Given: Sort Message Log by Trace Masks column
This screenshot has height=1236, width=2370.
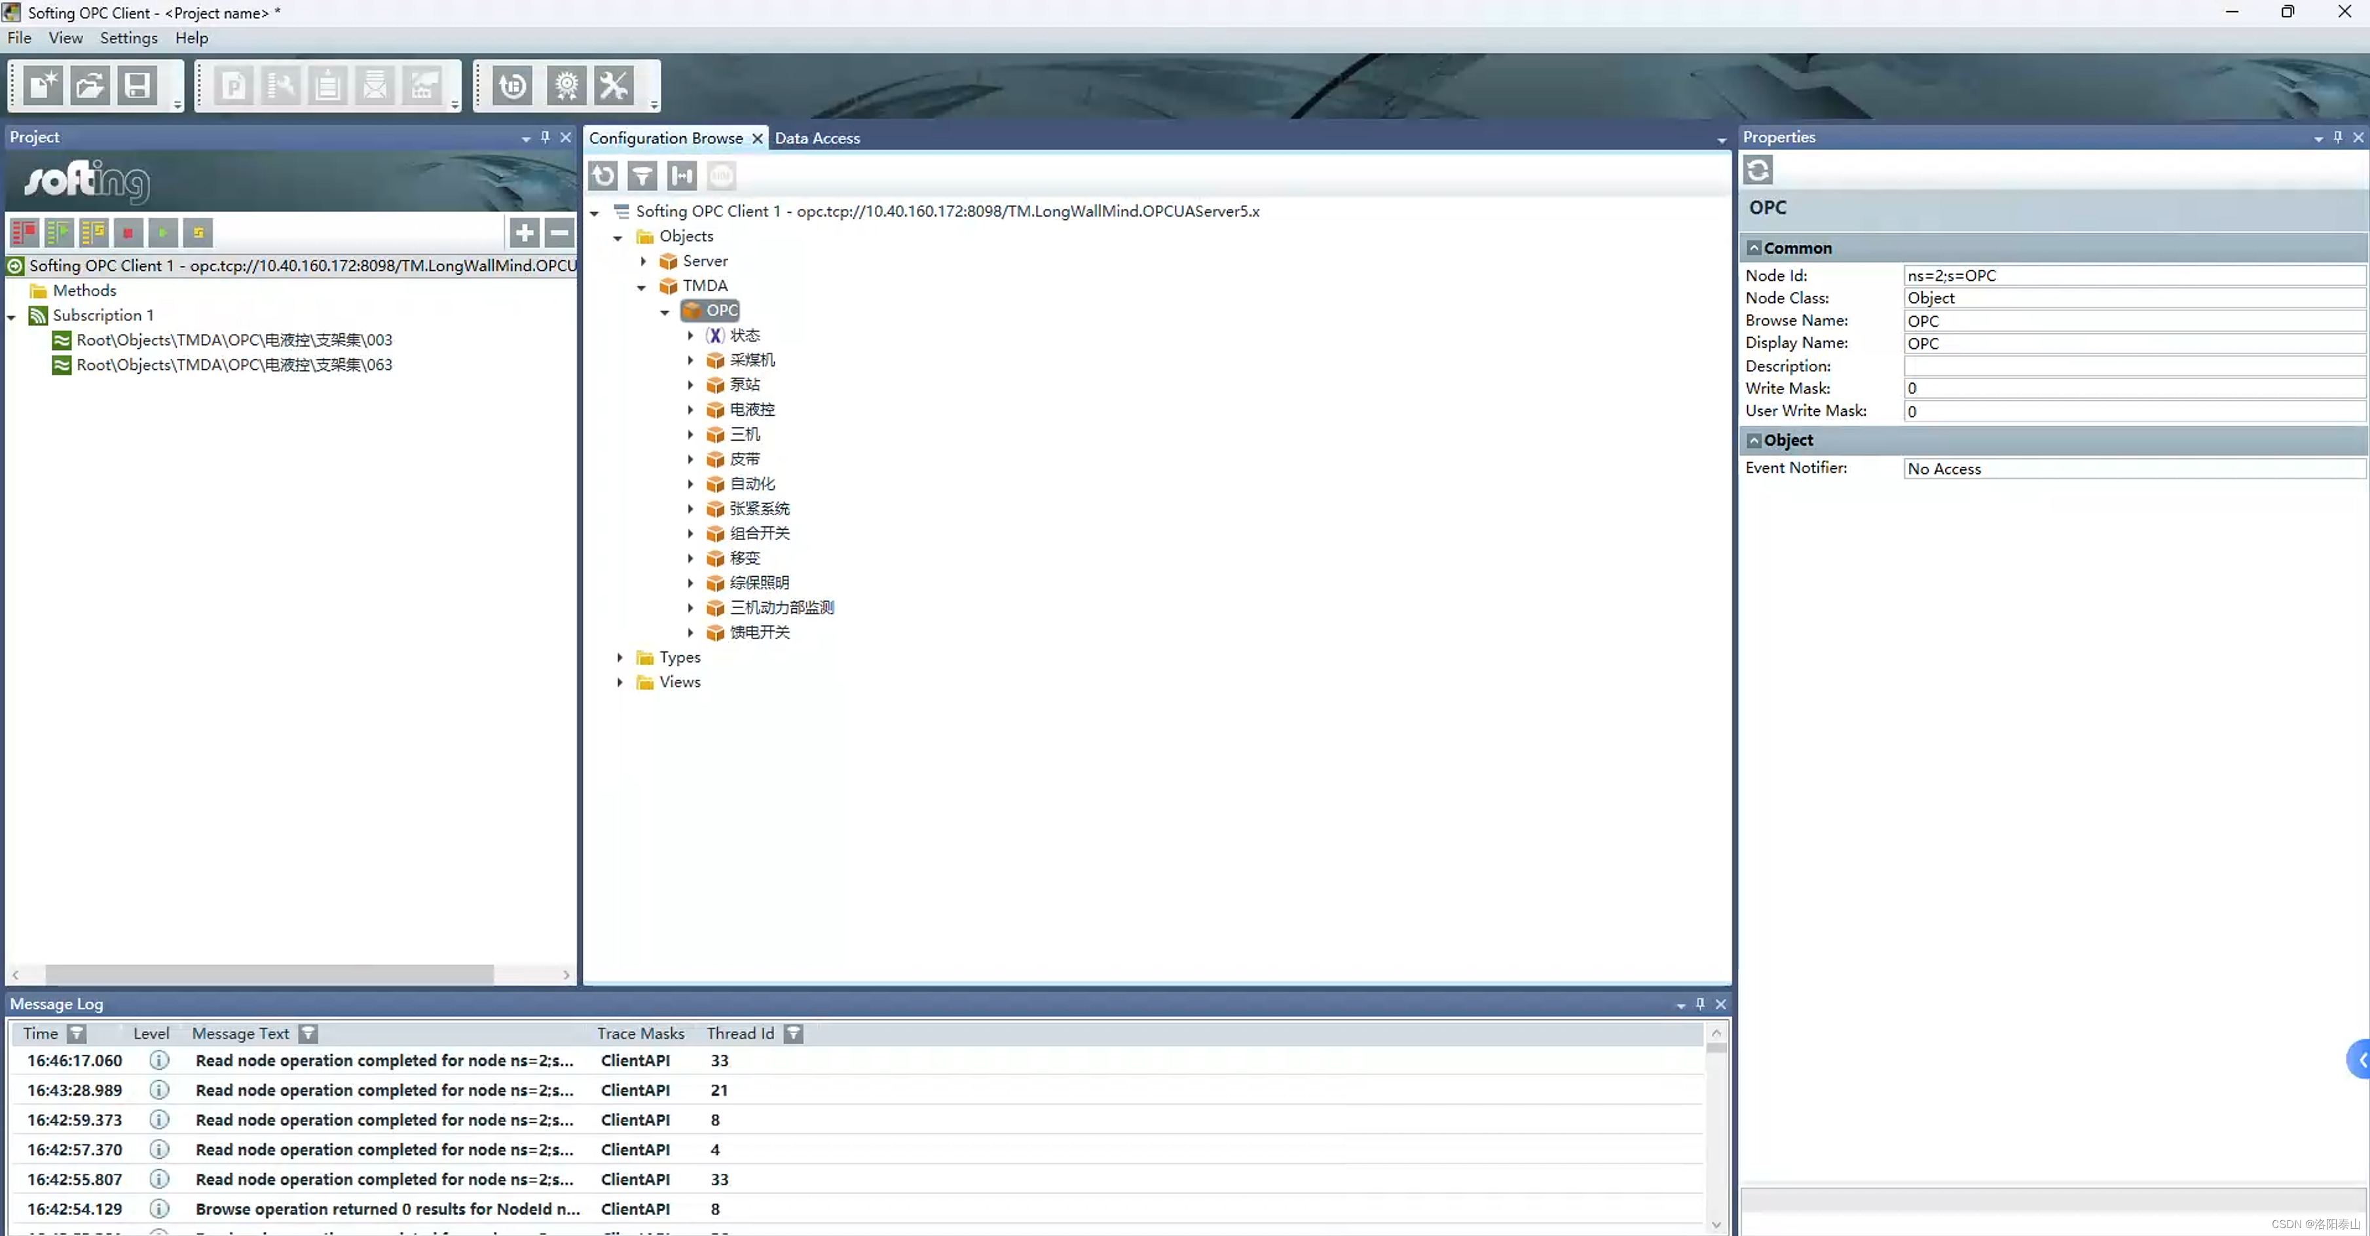Looking at the screenshot, I should point(640,1034).
